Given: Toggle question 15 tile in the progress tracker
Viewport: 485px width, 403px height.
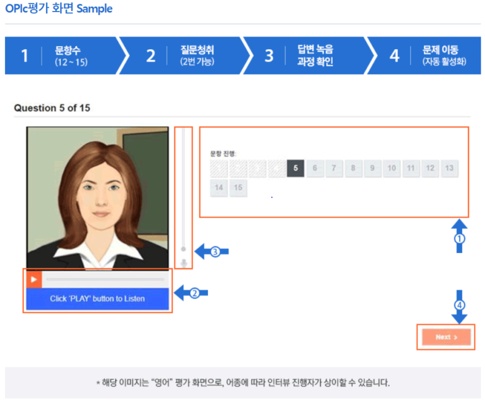Looking at the screenshot, I should point(238,188).
